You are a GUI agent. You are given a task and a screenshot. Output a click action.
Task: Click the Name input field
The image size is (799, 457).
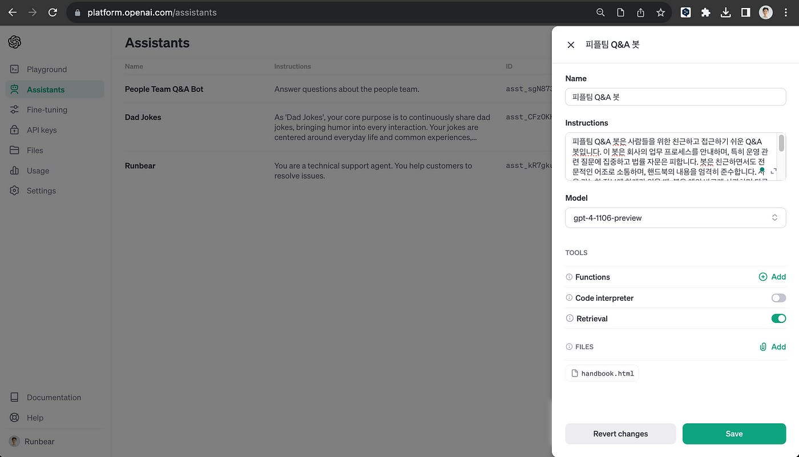675,97
